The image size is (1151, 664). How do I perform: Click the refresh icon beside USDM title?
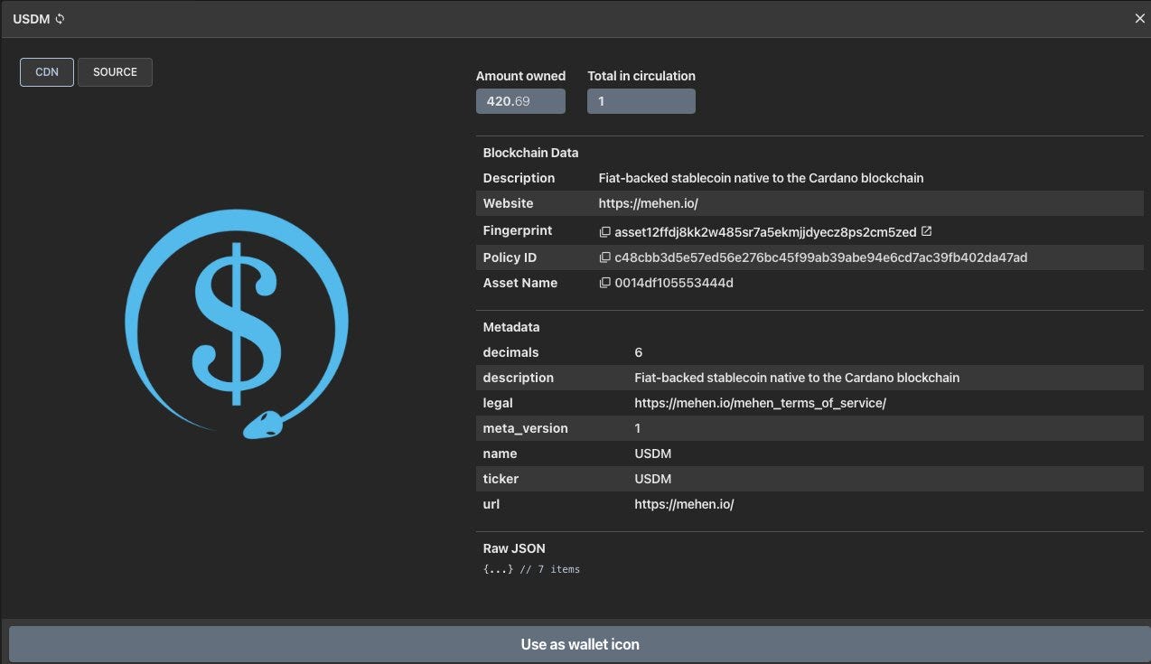61,19
